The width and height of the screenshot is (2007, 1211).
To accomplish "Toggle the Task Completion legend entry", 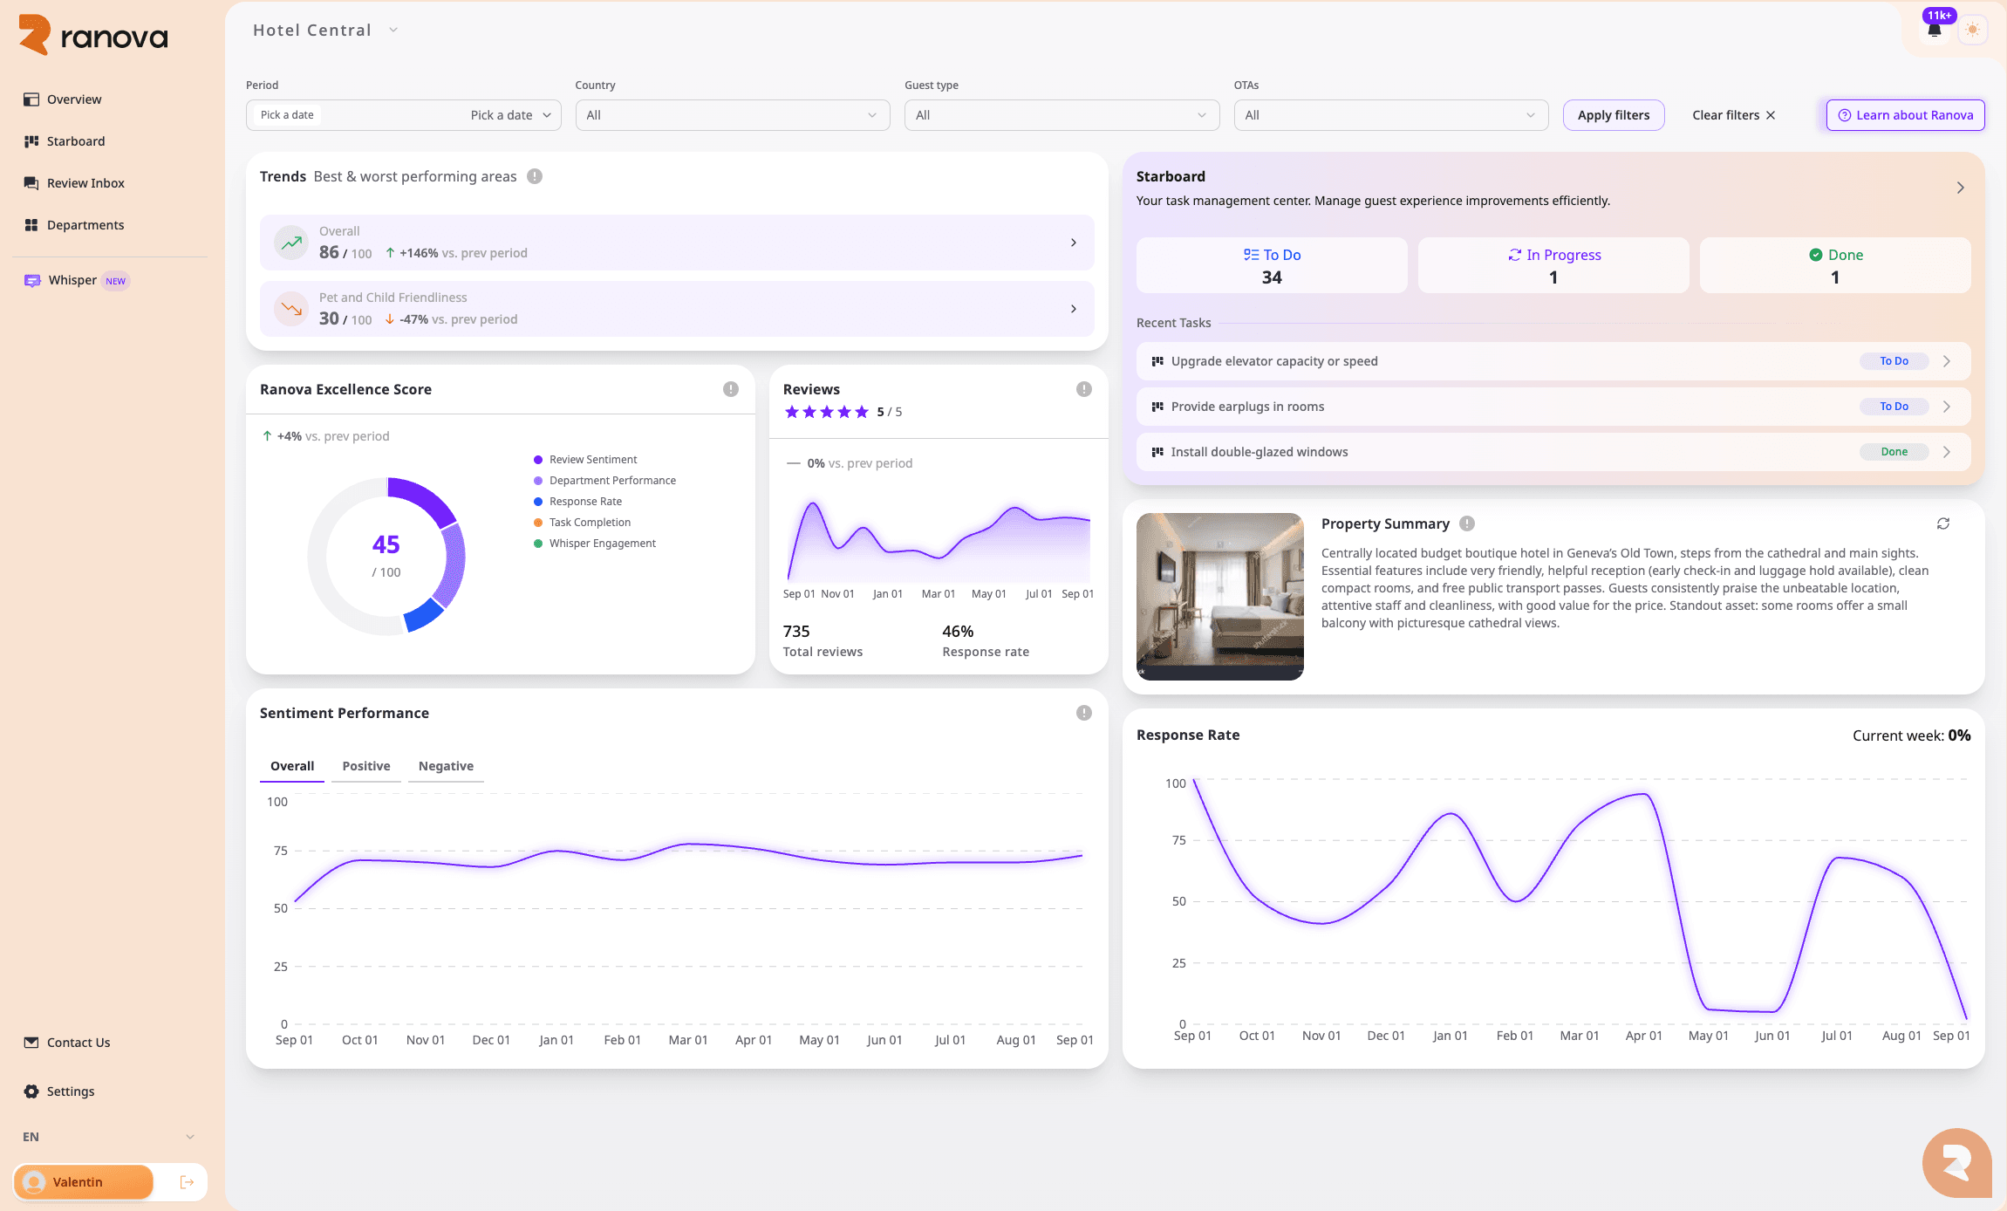I will [589, 523].
